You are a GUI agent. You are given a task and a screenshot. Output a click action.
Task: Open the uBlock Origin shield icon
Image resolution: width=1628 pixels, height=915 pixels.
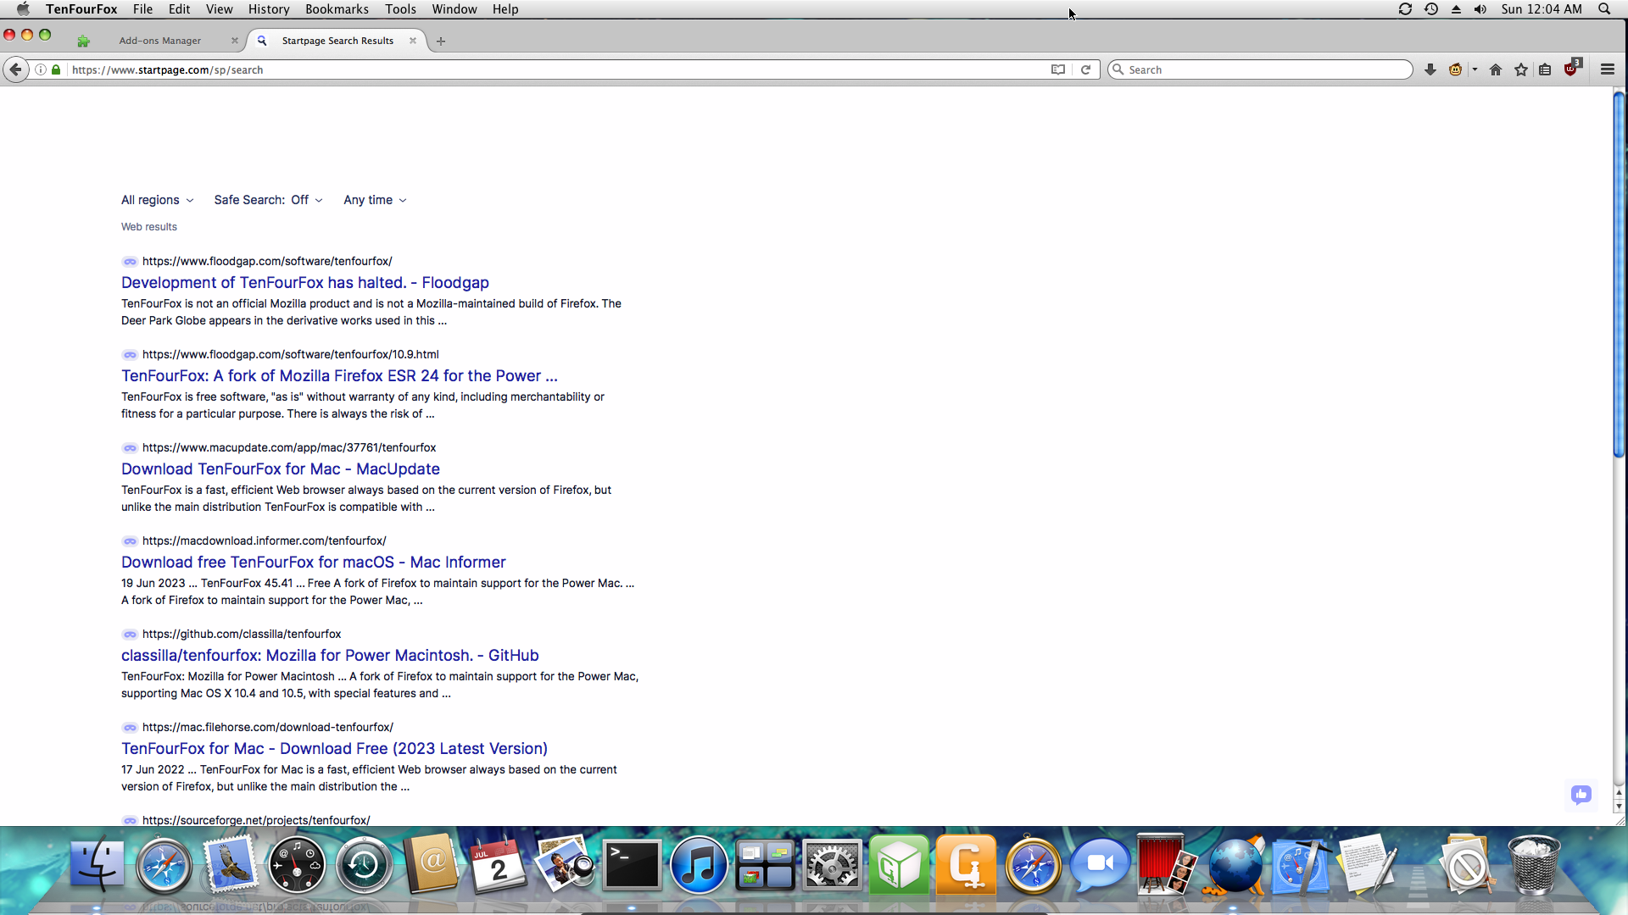point(1571,69)
